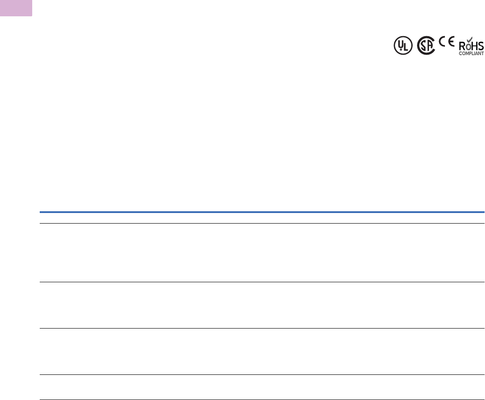Image resolution: width=485 pixels, height=400 pixels.
Task: Click the UL certification logo
Action: point(403,45)
